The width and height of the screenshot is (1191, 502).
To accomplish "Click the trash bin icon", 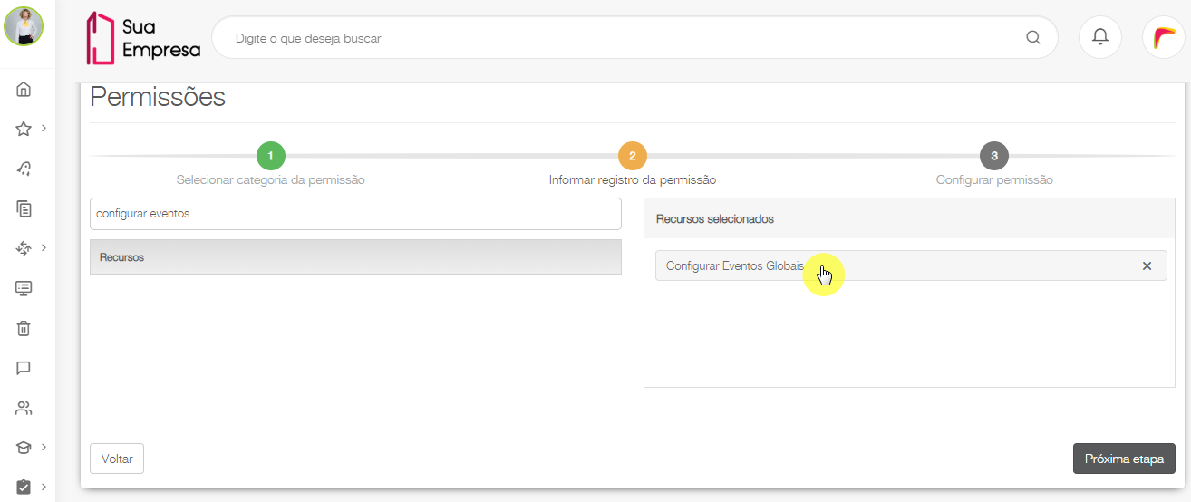I will (24, 328).
